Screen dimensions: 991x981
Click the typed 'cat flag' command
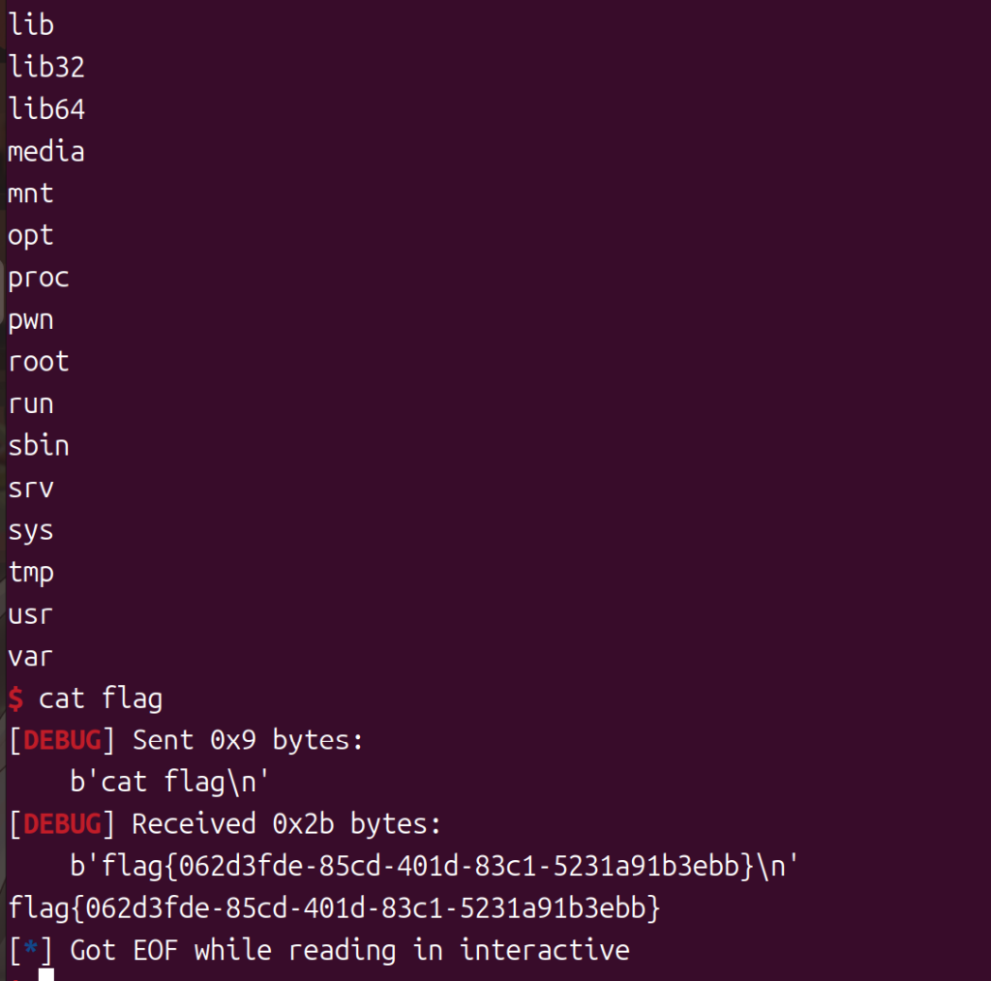pyautogui.click(x=101, y=699)
